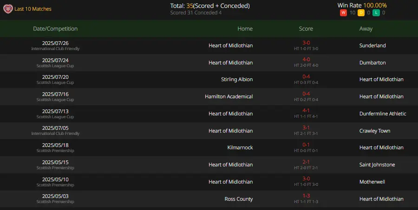Click the Heart of Midlothian crest icon

[8, 9]
